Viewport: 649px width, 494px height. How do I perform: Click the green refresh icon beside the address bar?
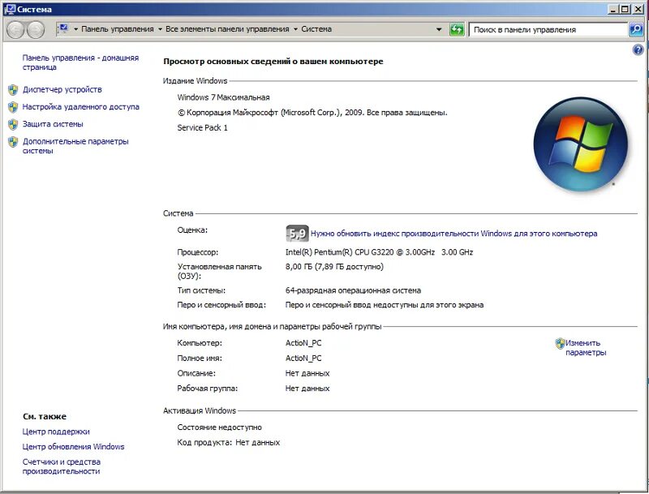[x=457, y=29]
